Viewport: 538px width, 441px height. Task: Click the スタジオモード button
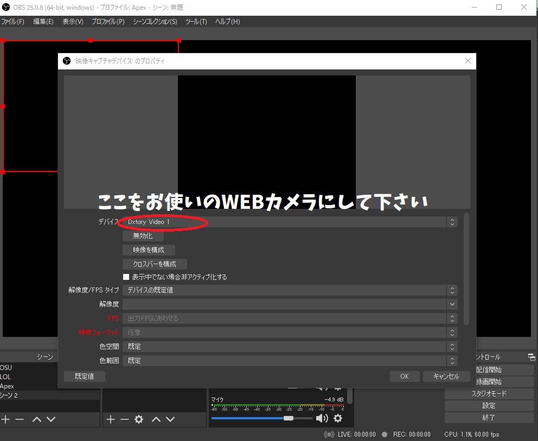pos(489,394)
